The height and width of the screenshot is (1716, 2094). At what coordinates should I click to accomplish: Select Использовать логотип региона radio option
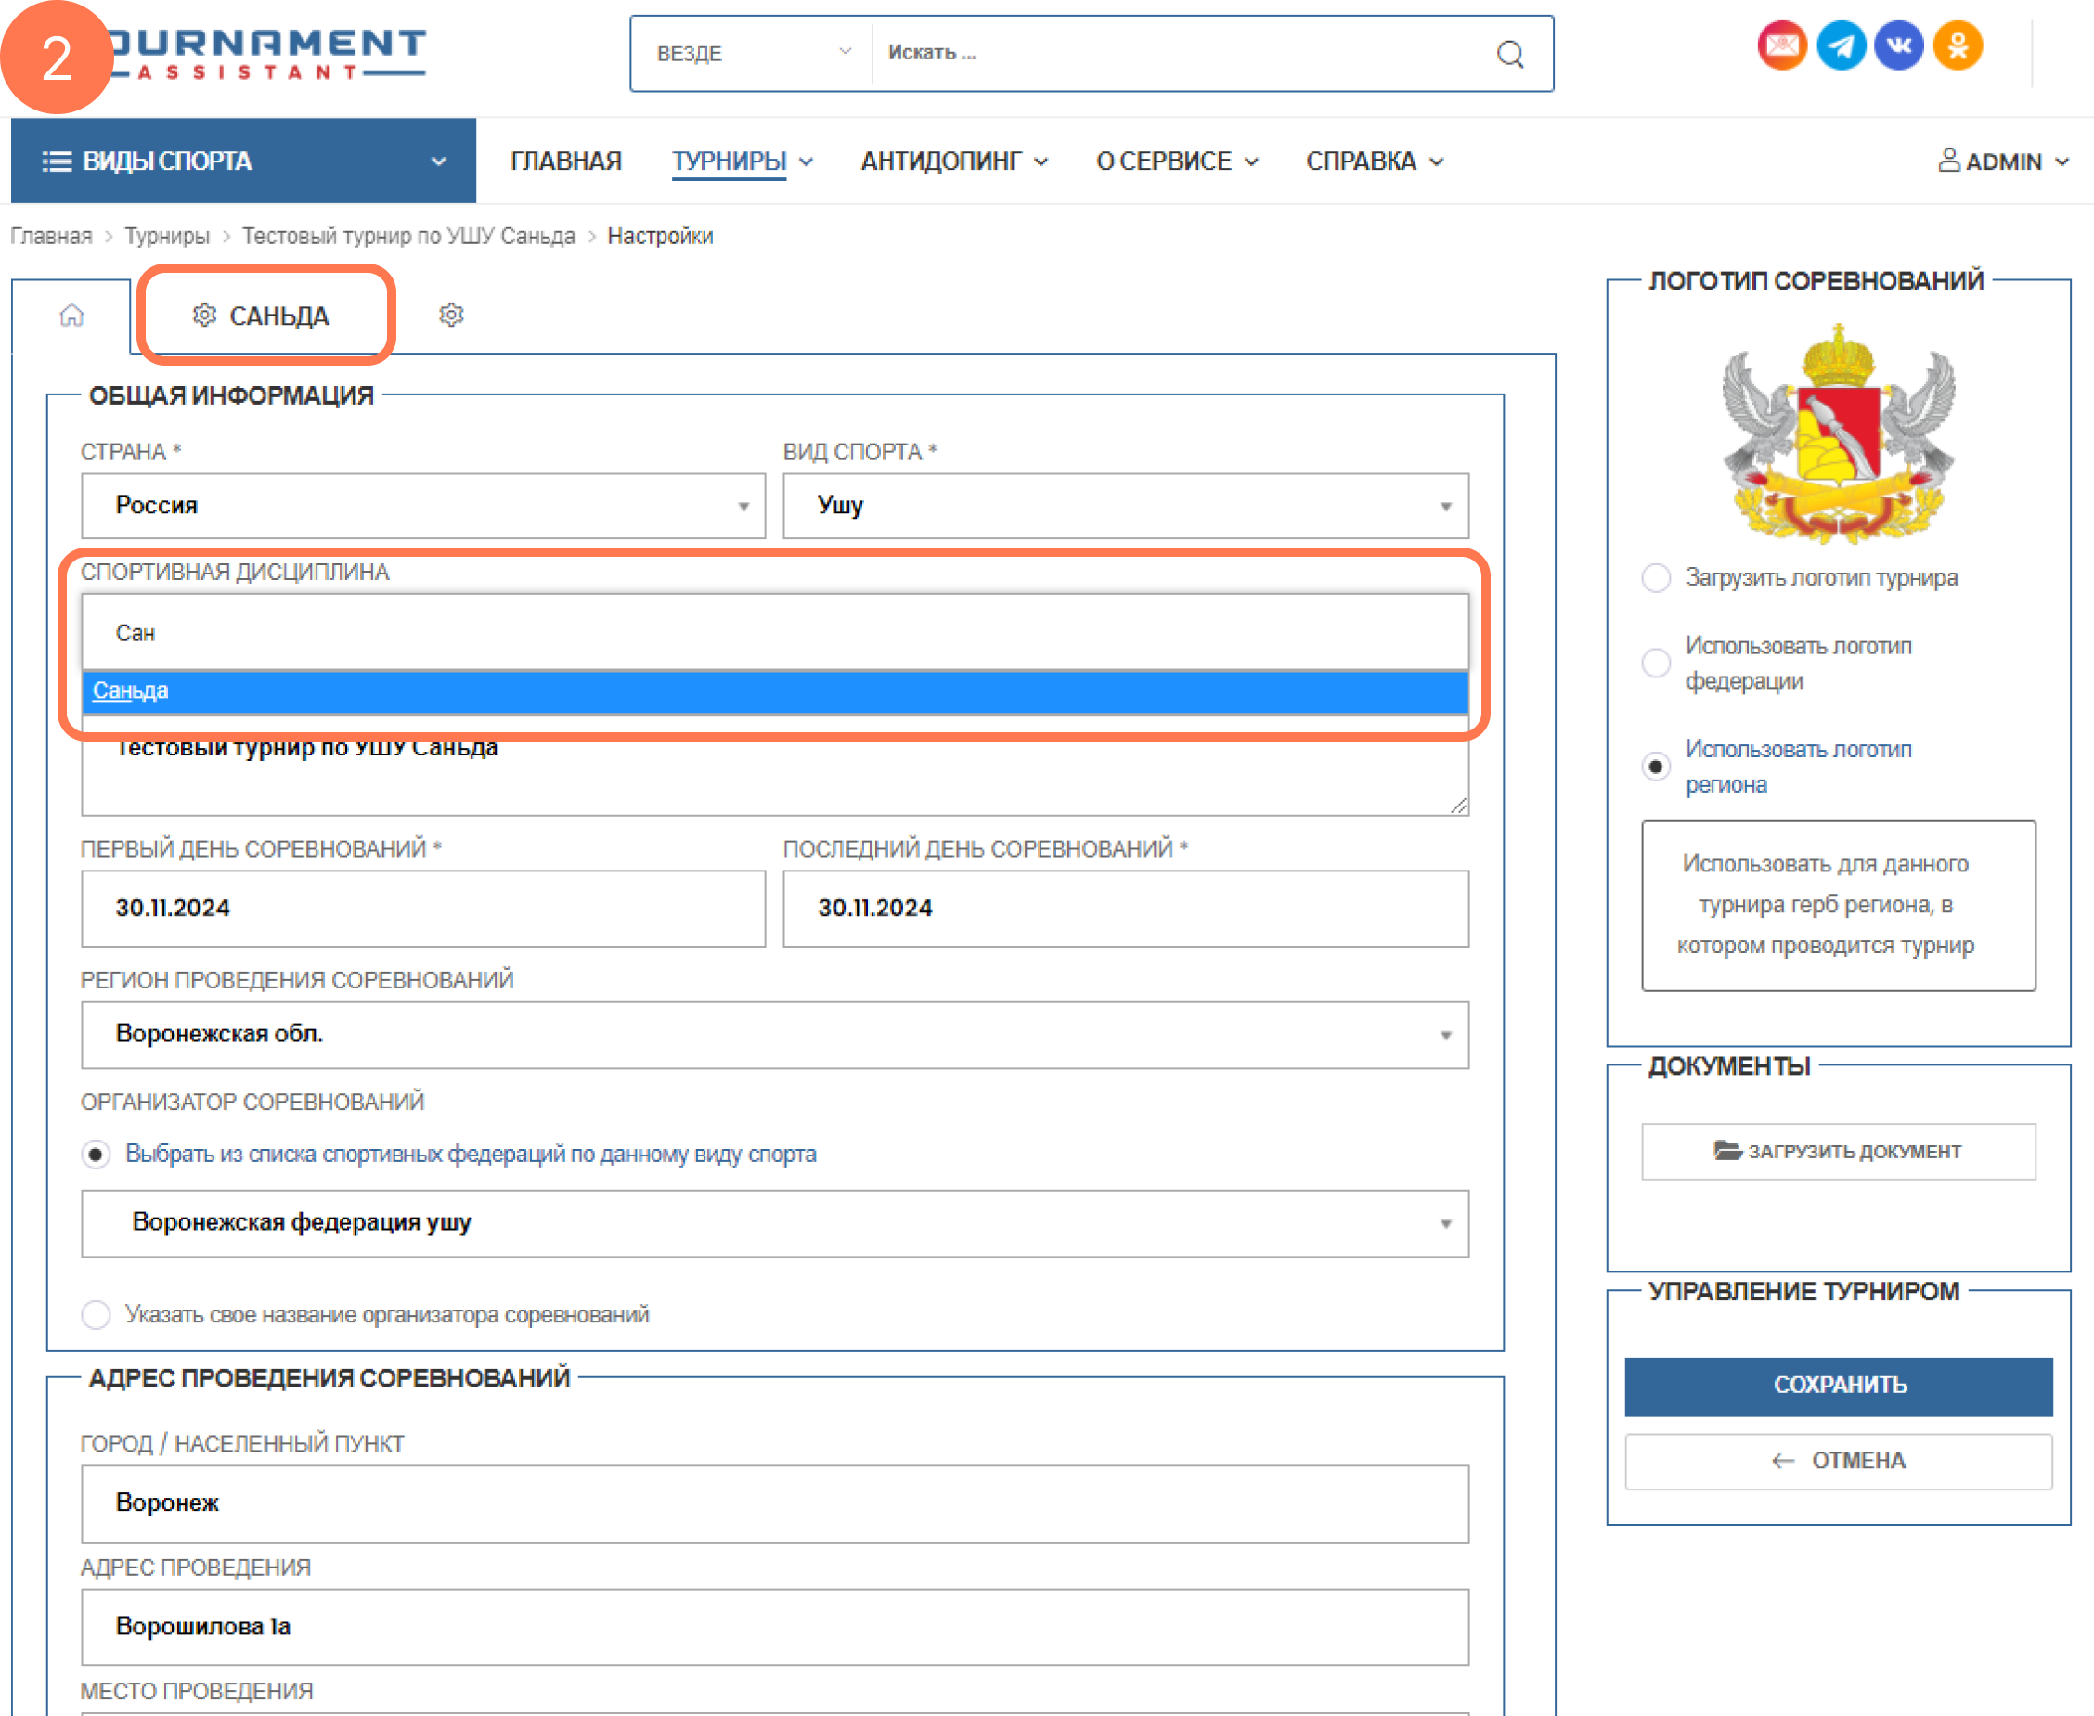[1655, 766]
